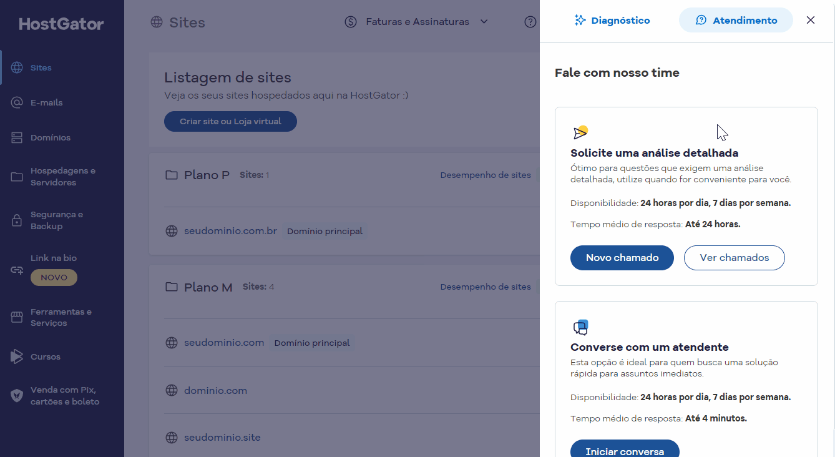Click the Diagnóstico sparkle icon
Viewport: 835px width, 457px height.
click(580, 21)
